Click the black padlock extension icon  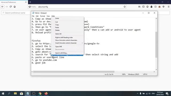pos(151,7)
